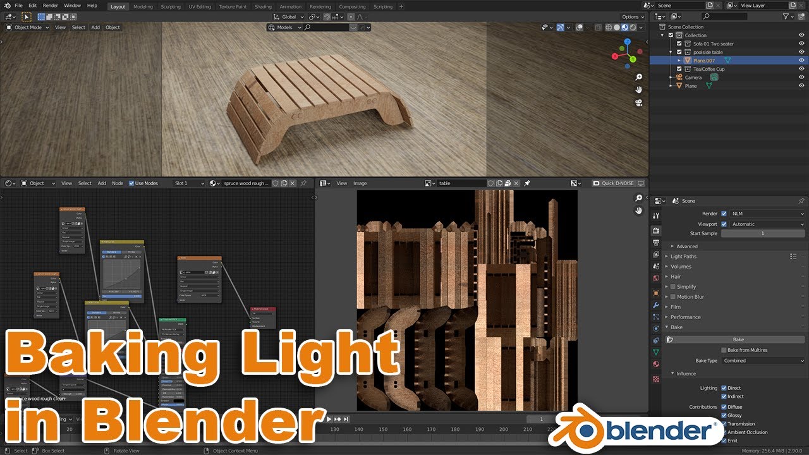Open the Render Properties tab icon
The image size is (809, 455).
(x=655, y=230)
